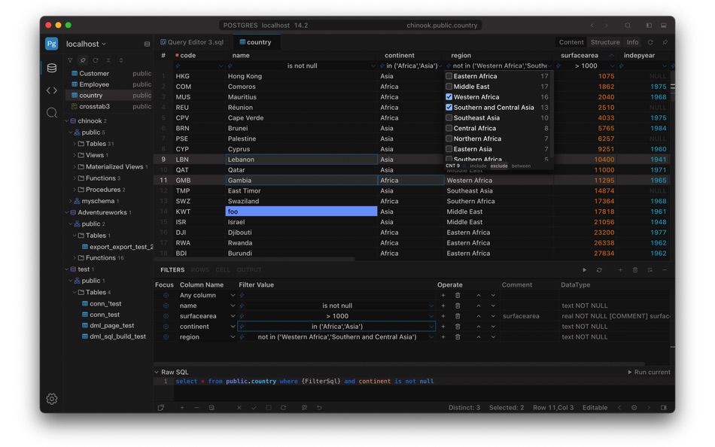
Task: Open the crosstab3 item in sidebar
Action: click(x=94, y=106)
